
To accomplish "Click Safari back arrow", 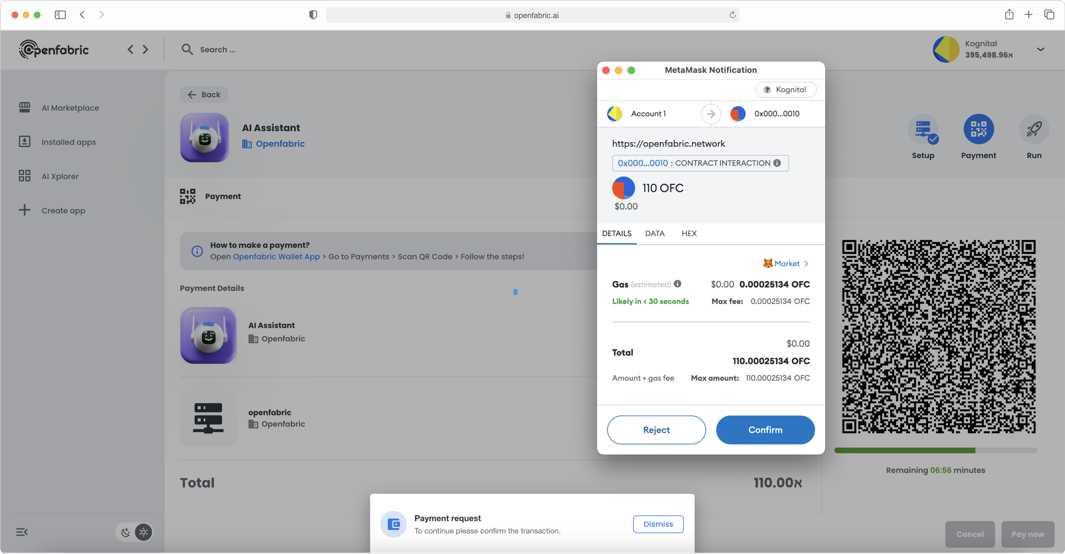I will pyautogui.click(x=82, y=15).
